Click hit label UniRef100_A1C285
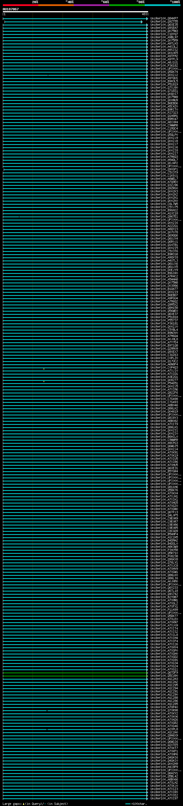The height and width of the screenshot is (806, 183). coord(164,704)
